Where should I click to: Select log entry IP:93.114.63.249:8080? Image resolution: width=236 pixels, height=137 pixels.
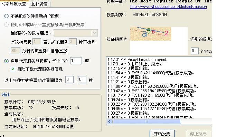click(153, 86)
